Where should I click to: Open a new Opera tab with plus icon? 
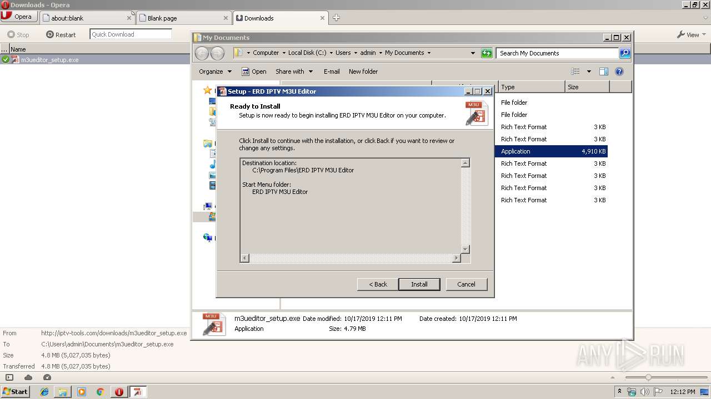(x=336, y=18)
